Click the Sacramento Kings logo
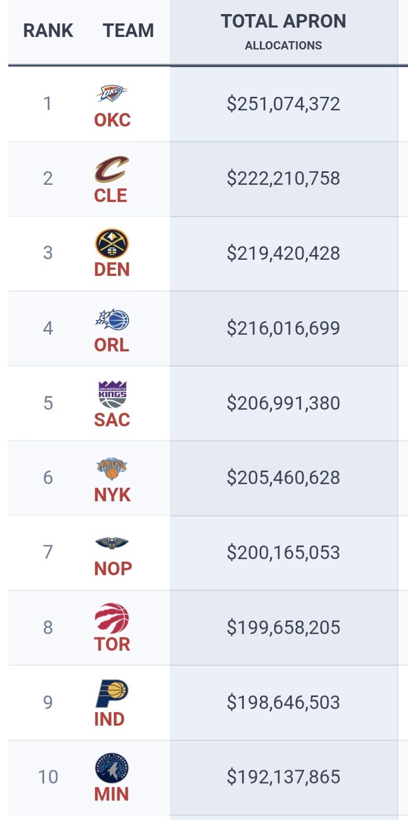This screenshot has height=820, width=408. click(112, 394)
